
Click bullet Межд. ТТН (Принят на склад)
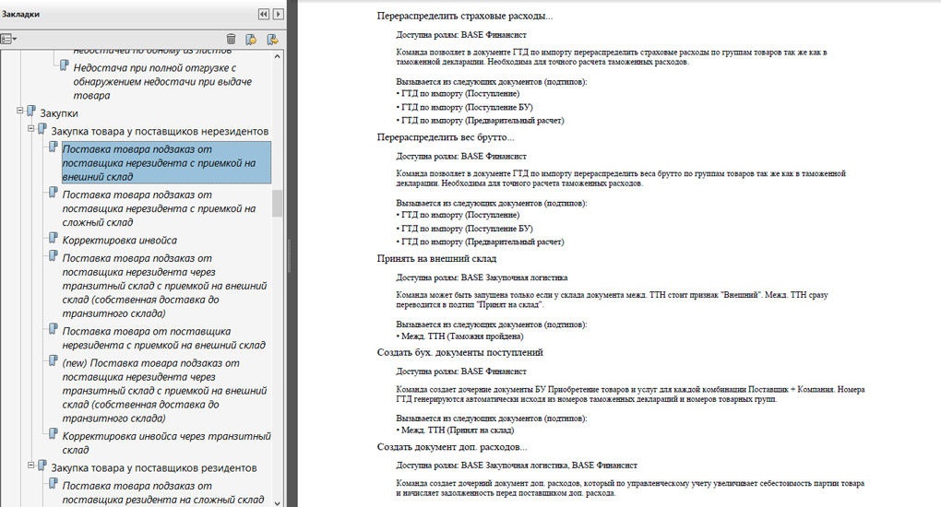[x=455, y=430]
